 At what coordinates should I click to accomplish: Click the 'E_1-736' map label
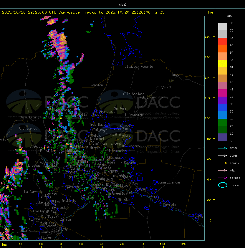click(x=166, y=87)
